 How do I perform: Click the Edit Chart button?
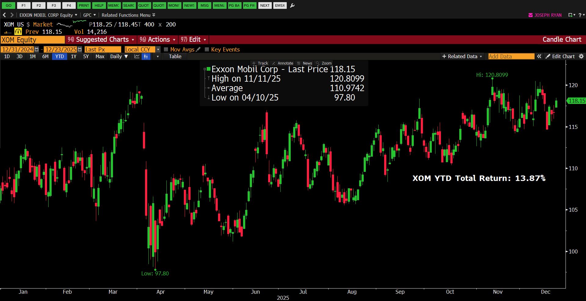tap(560, 56)
